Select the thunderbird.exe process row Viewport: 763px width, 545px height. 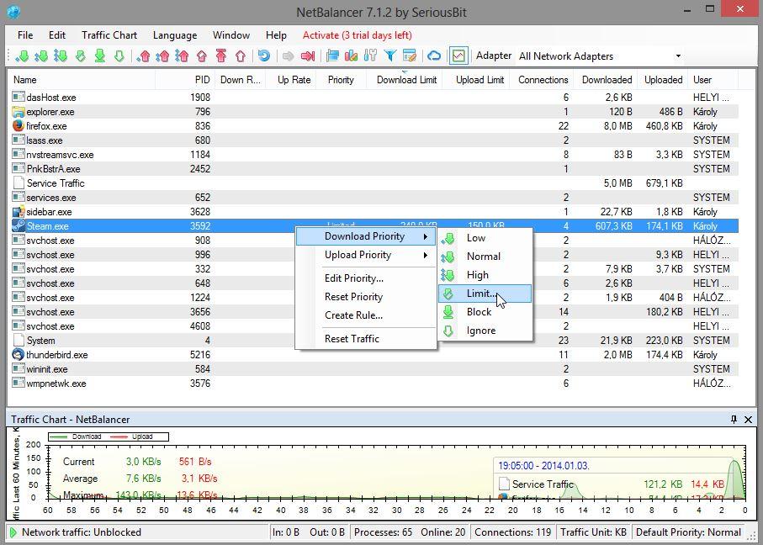coord(374,355)
